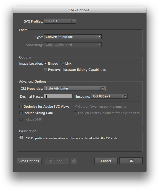The width and height of the screenshot is (159, 190).
Task: Open the SVG Profiles dropdown
Action: tap(60, 21)
